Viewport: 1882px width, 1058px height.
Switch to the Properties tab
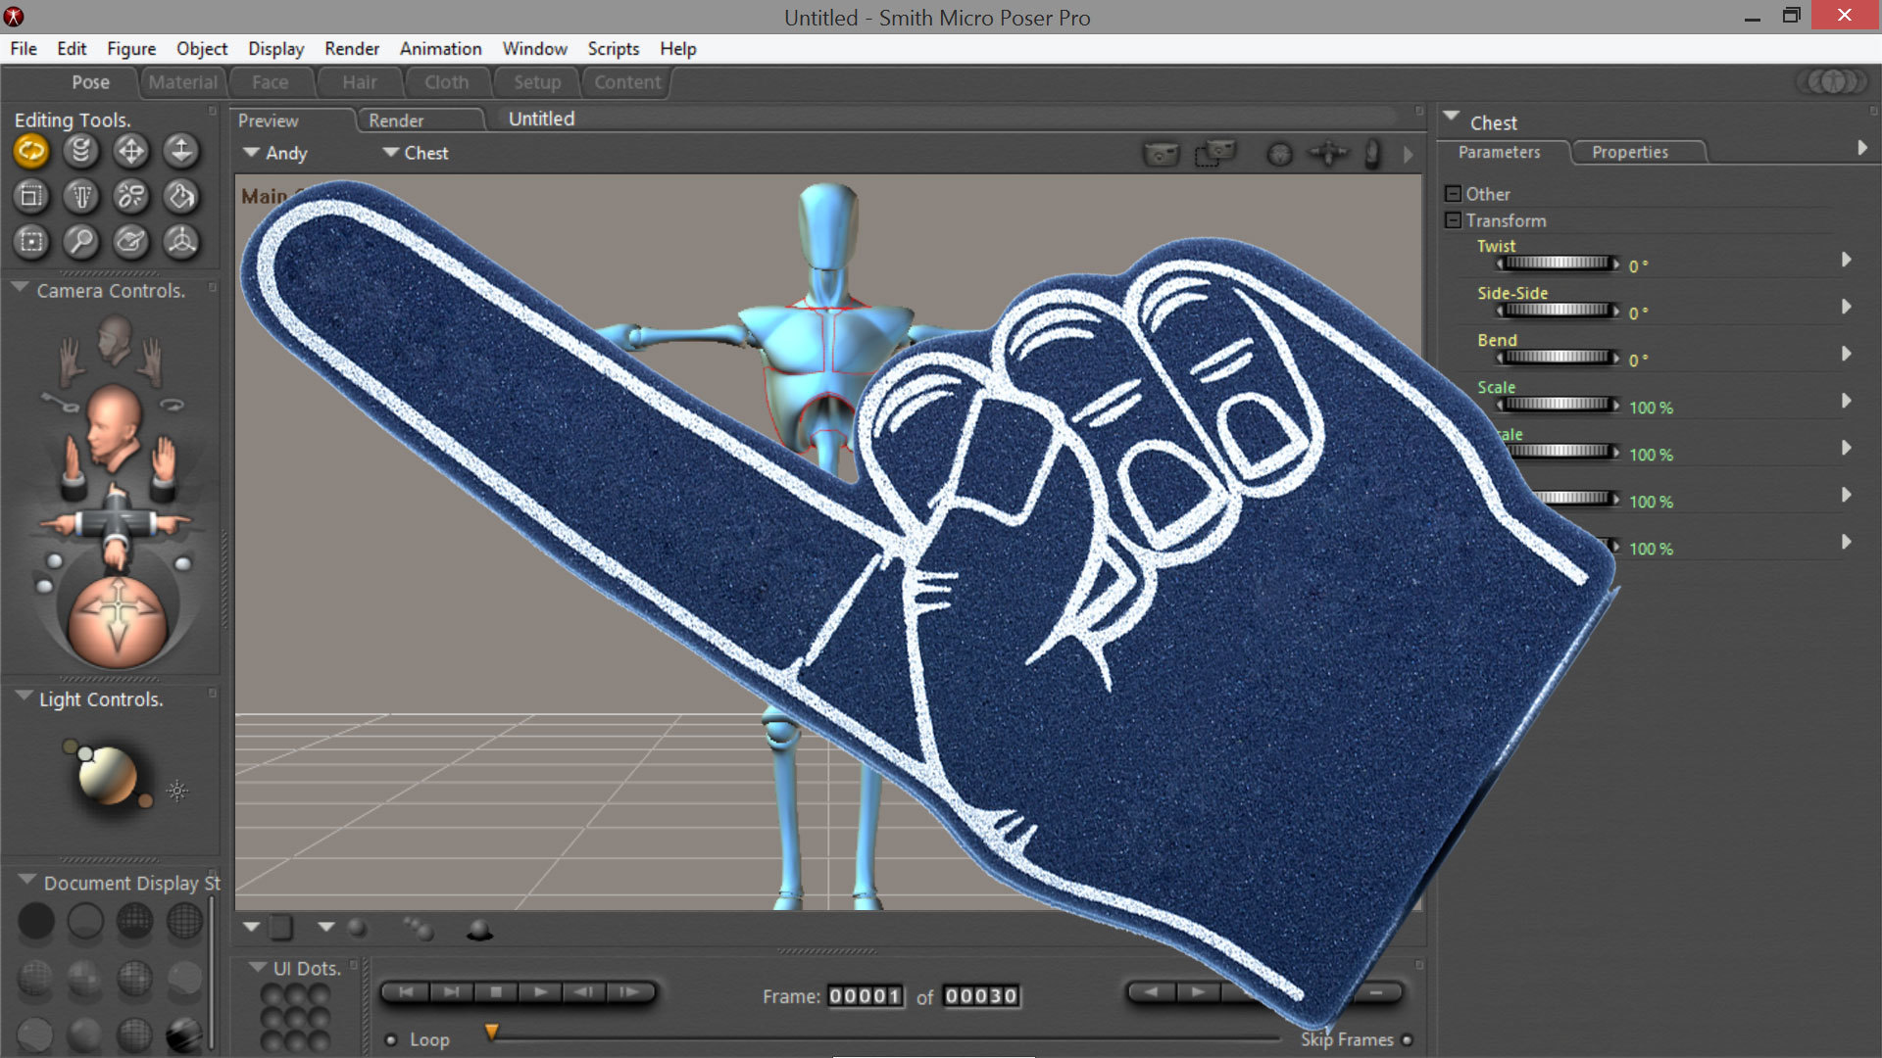pos(1630,152)
